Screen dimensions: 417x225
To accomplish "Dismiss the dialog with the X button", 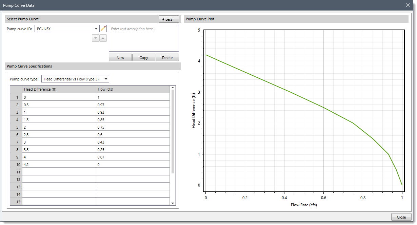I will 408,5.
